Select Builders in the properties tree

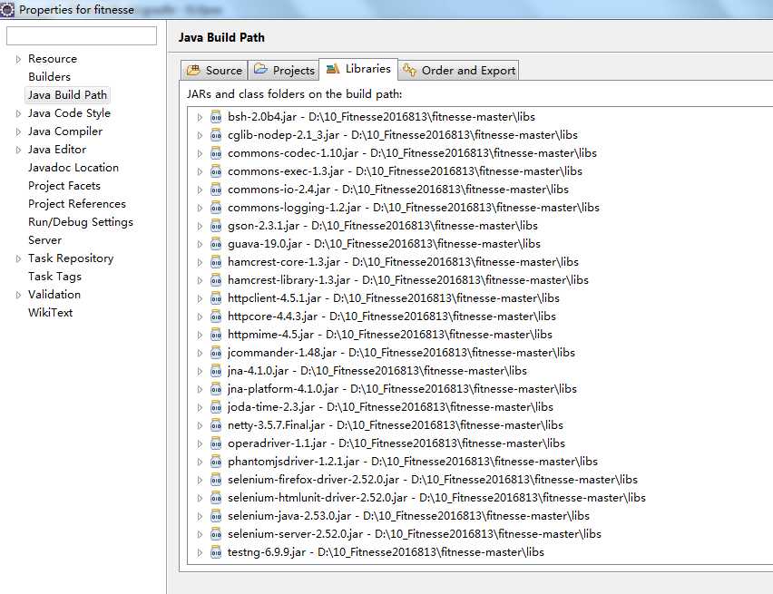coord(49,77)
